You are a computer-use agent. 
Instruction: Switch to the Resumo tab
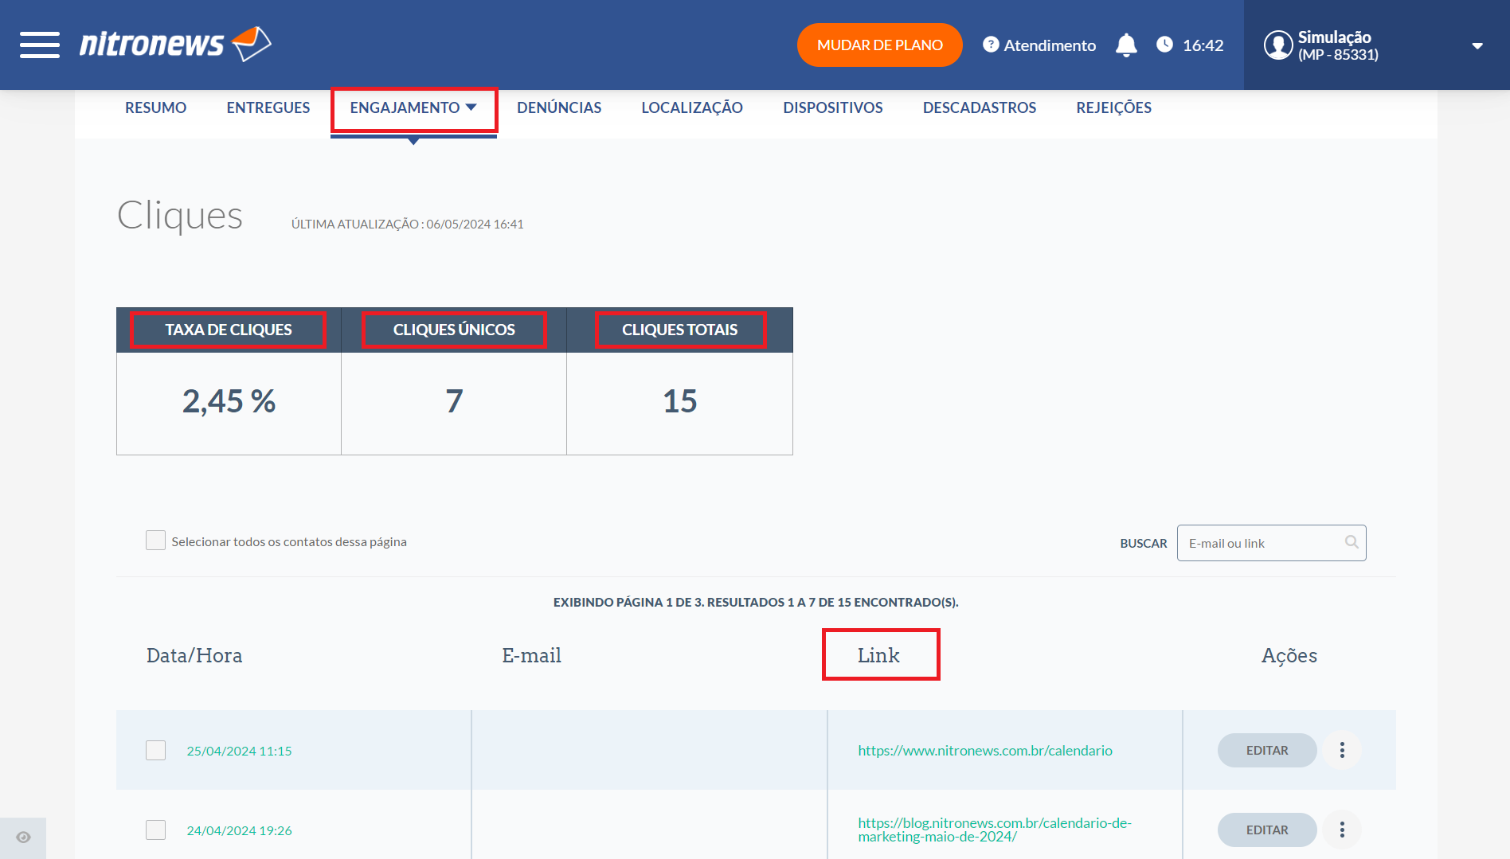coord(155,107)
